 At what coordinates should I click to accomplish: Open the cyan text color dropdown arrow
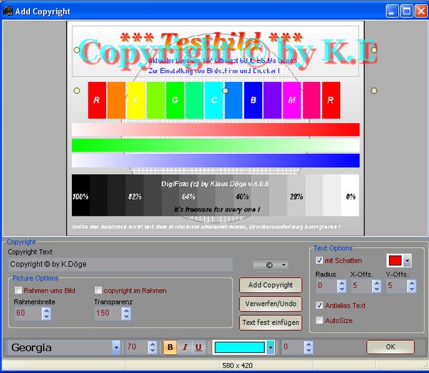[270, 347]
